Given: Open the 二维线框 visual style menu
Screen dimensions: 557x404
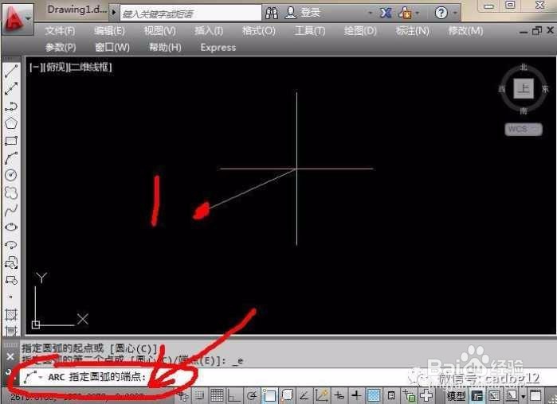Looking at the screenshot, I should pyautogui.click(x=91, y=67).
